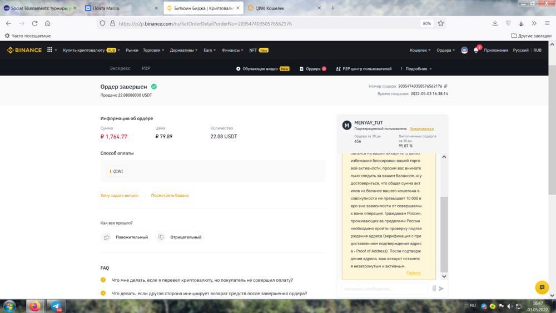The width and height of the screenshot is (556, 313).
Task: Open the Деривативы dropdown menu
Action: coord(183,51)
